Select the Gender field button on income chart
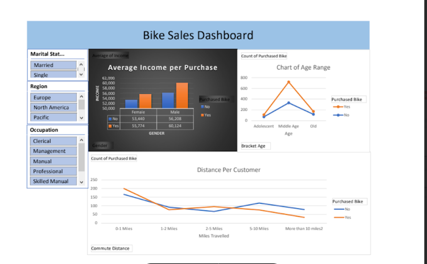This screenshot has width=427, height=264. click(102, 146)
